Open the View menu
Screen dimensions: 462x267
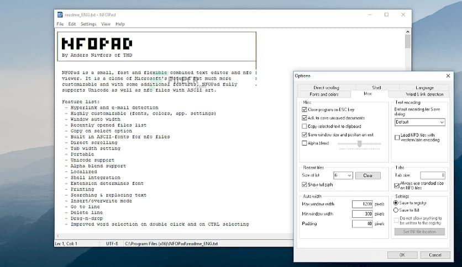[106, 24]
